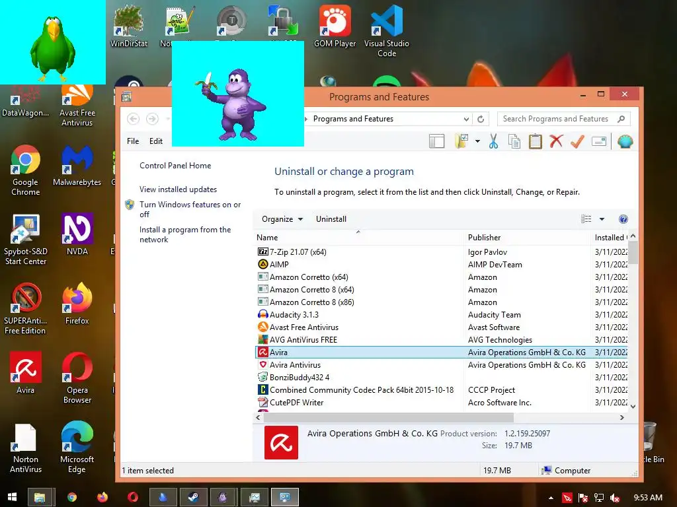Image resolution: width=677 pixels, height=507 pixels.
Task: Select Amazon Corretto 8 (x86) entry
Action: coord(441,302)
